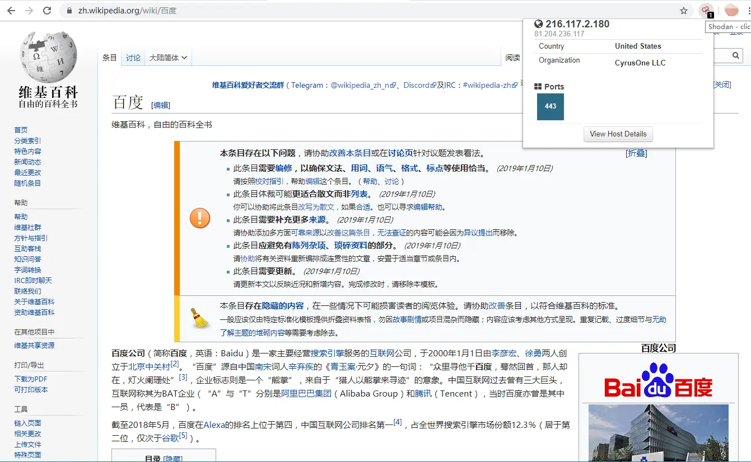Open 分类索引 in the sidebar
This screenshot has width=751, height=462.
tap(27, 140)
